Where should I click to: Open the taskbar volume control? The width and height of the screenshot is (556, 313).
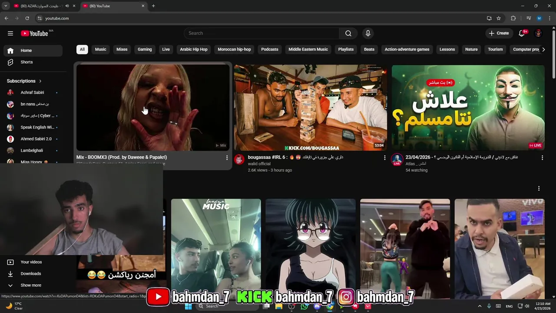click(x=527, y=306)
